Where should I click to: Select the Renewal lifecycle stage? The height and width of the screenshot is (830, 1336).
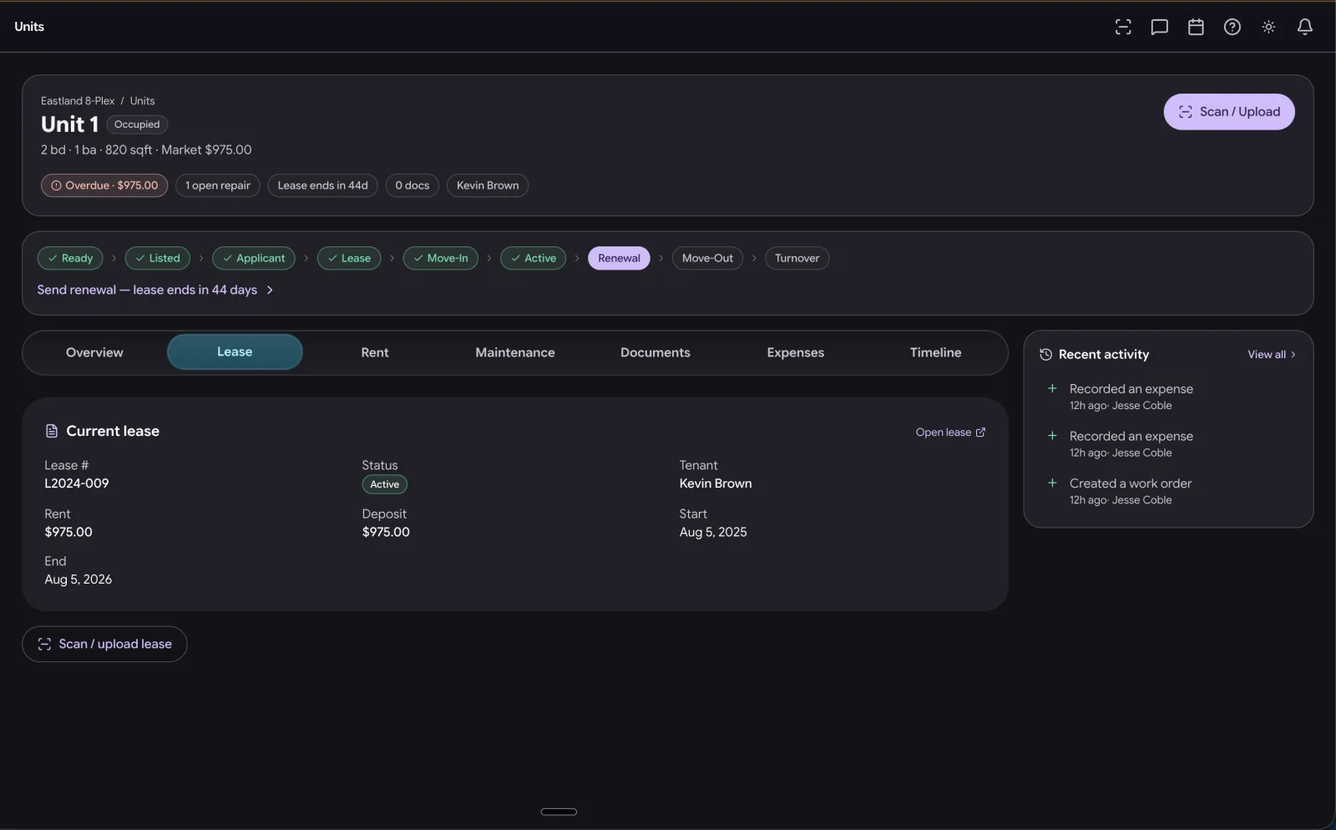pyautogui.click(x=619, y=258)
